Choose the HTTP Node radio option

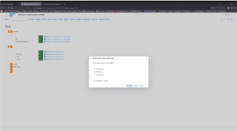point(95,75)
